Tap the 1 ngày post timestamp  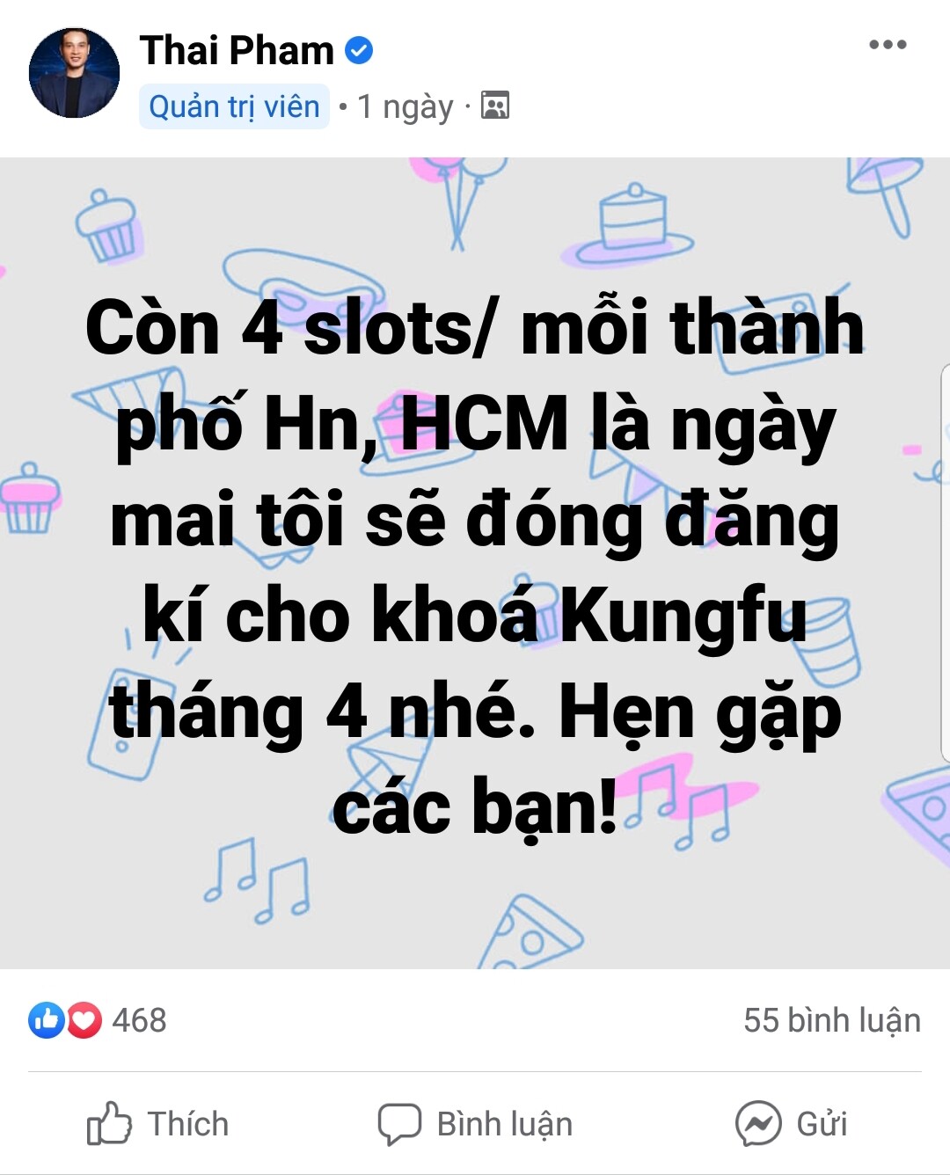point(405,106)
